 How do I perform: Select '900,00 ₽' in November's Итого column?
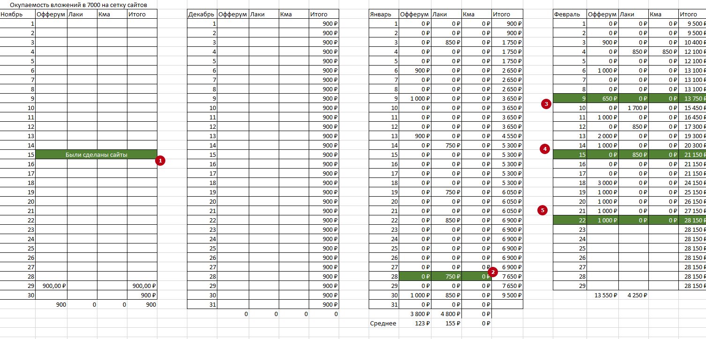point(142,286)
